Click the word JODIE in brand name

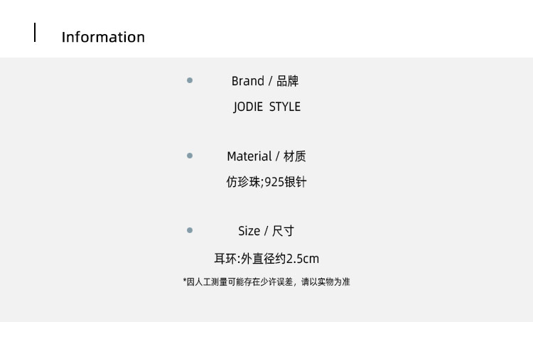(x=248, y=107)
